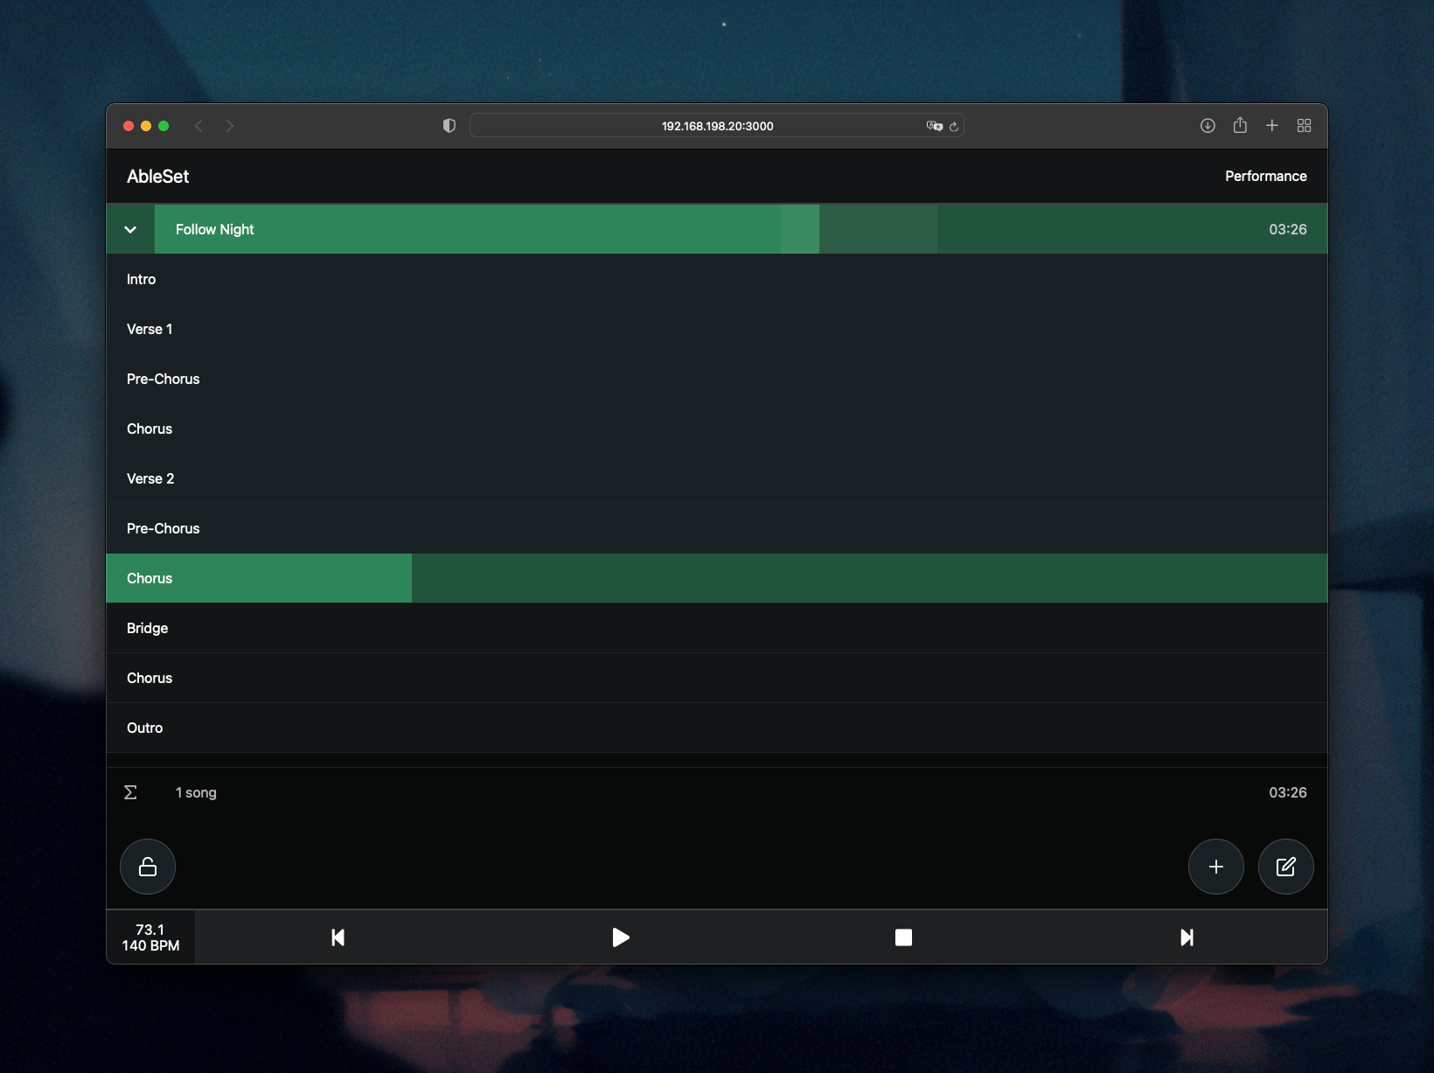The image size is (1434, 1073).
Task: Jump to previous section with skip-back icon
Action: pyautogui.click(x=338, y=937)
